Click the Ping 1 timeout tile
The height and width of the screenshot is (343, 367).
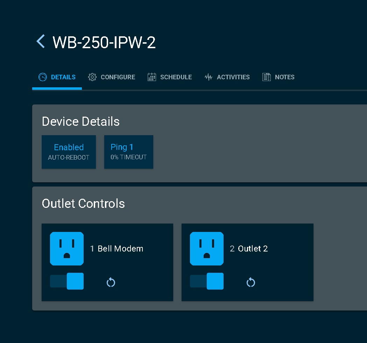[129, 152]
